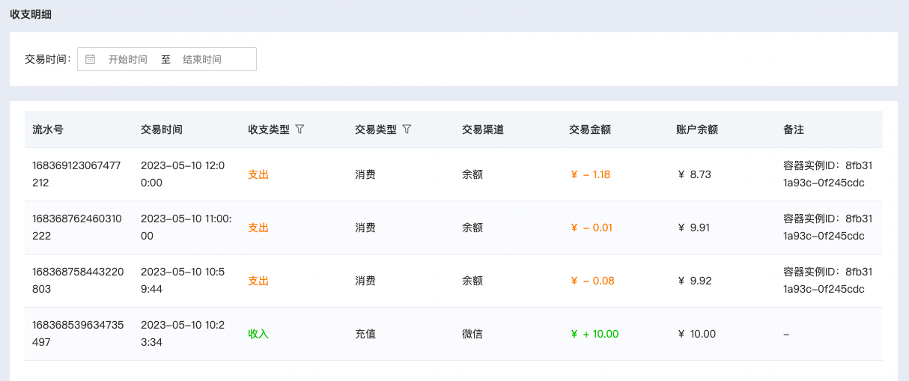This screenshot has width=909, height=381.
Task: Focus the 开始时间 start date field
Action: click(128, 59)
